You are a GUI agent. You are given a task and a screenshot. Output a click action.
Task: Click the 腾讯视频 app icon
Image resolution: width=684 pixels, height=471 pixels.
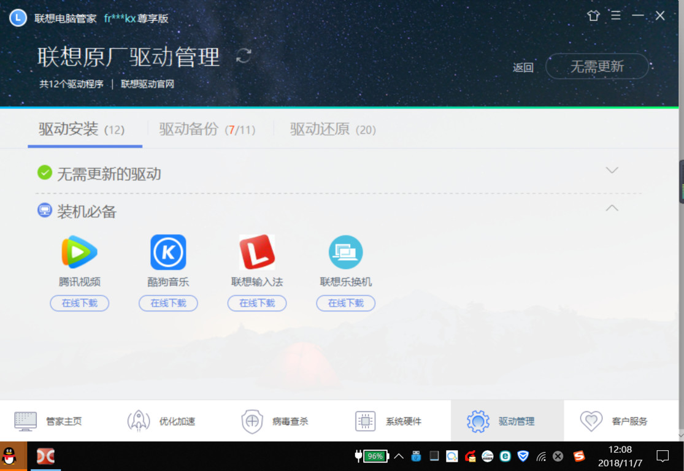[x=79, y=252]
